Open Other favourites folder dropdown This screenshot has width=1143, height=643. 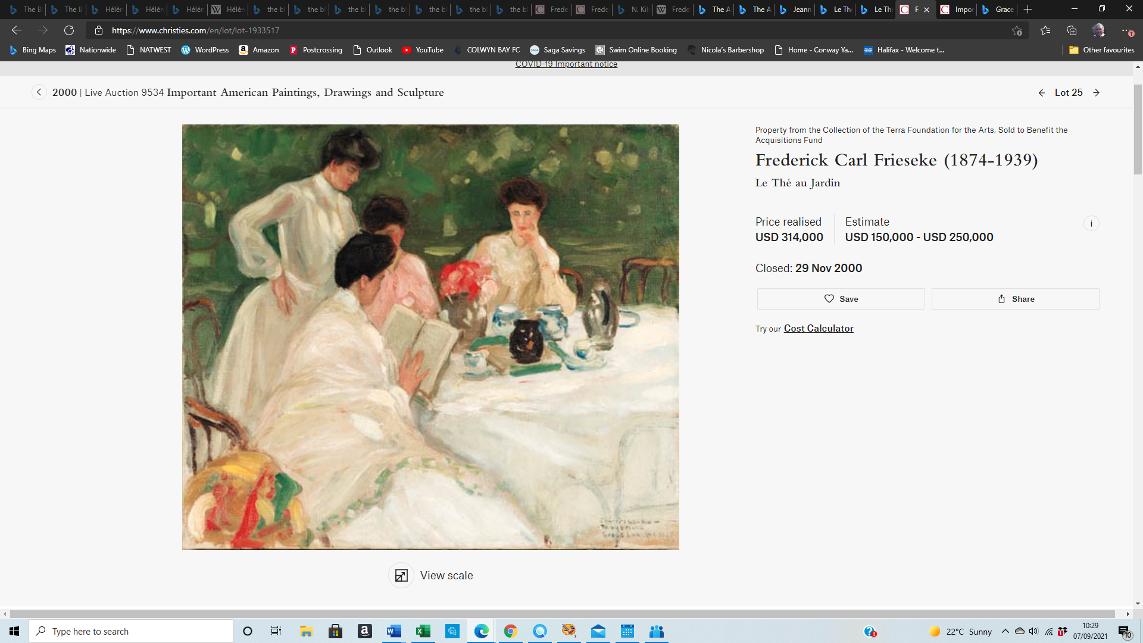point(1101,50)
